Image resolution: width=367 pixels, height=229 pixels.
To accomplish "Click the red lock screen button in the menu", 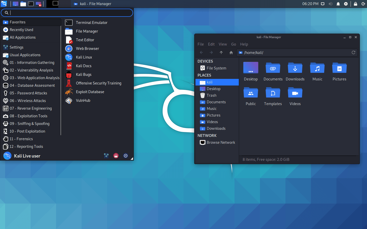I will tap(116, 156).
